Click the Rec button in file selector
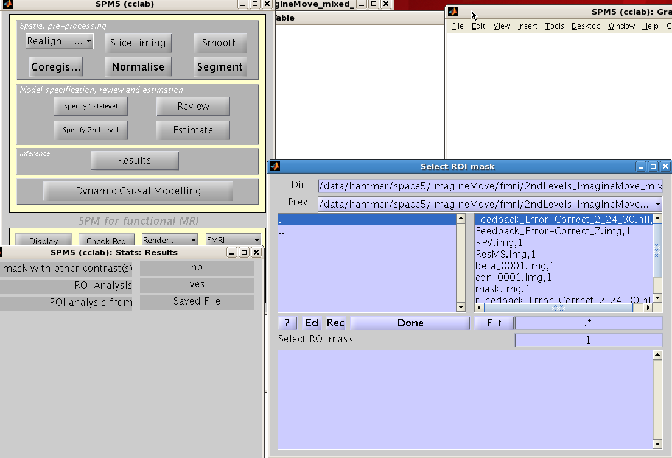The width and height of the screenshot is (672, 458). click(x=335, y=323)
